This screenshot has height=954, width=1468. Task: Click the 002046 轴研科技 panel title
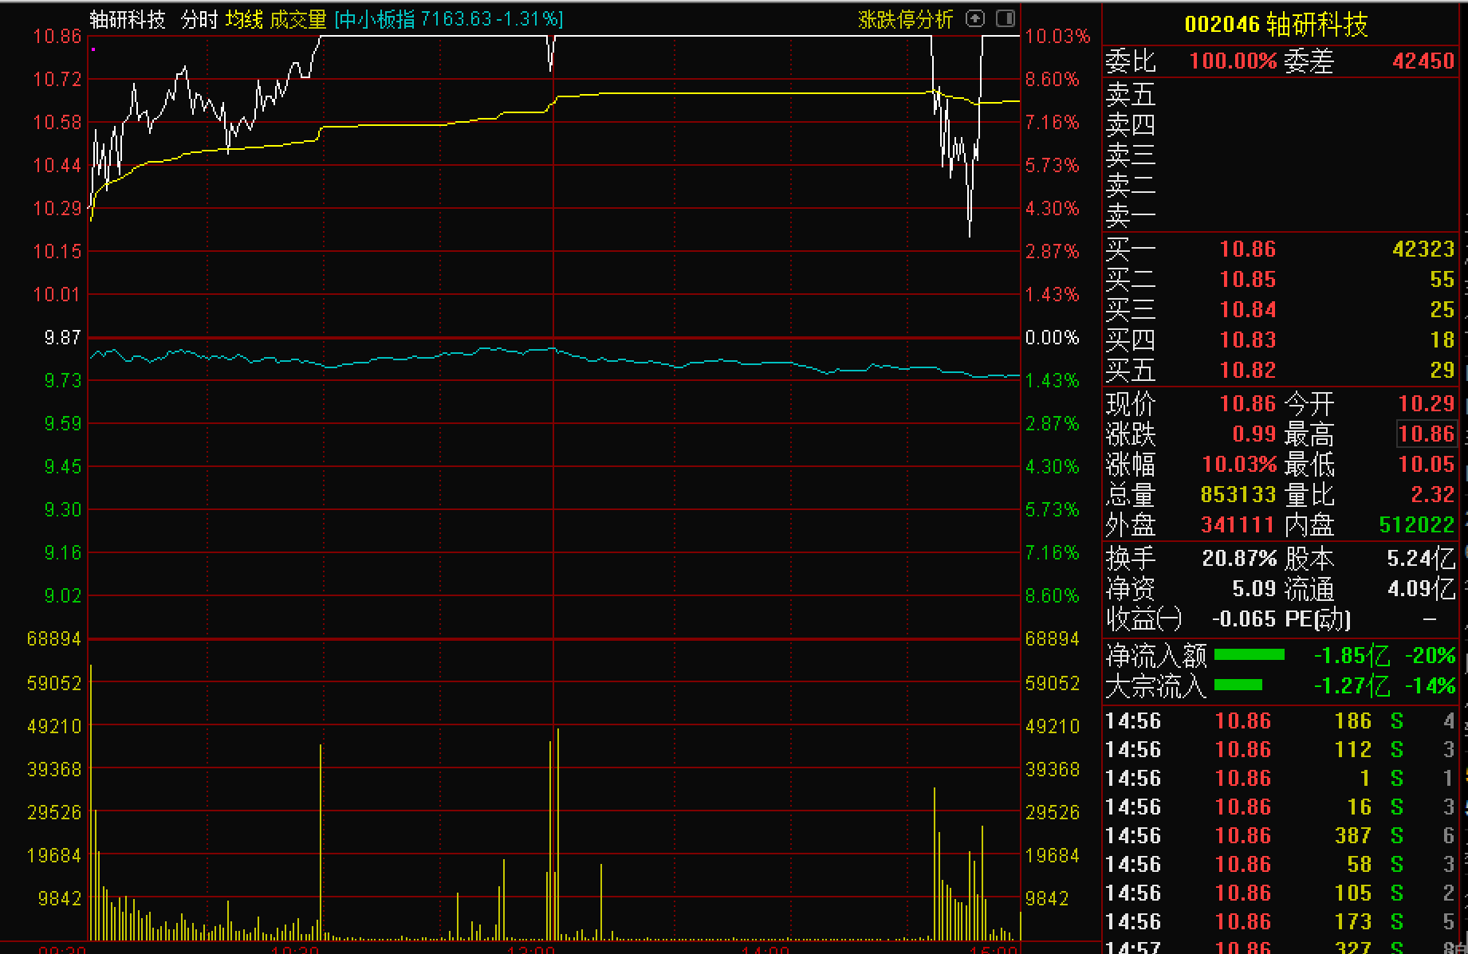[x=1276, y=25]
